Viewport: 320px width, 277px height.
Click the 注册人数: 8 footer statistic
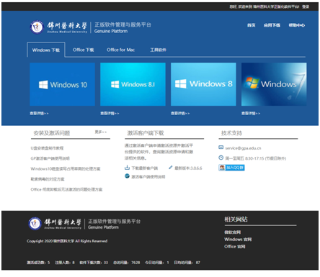(x=65, y=263)
